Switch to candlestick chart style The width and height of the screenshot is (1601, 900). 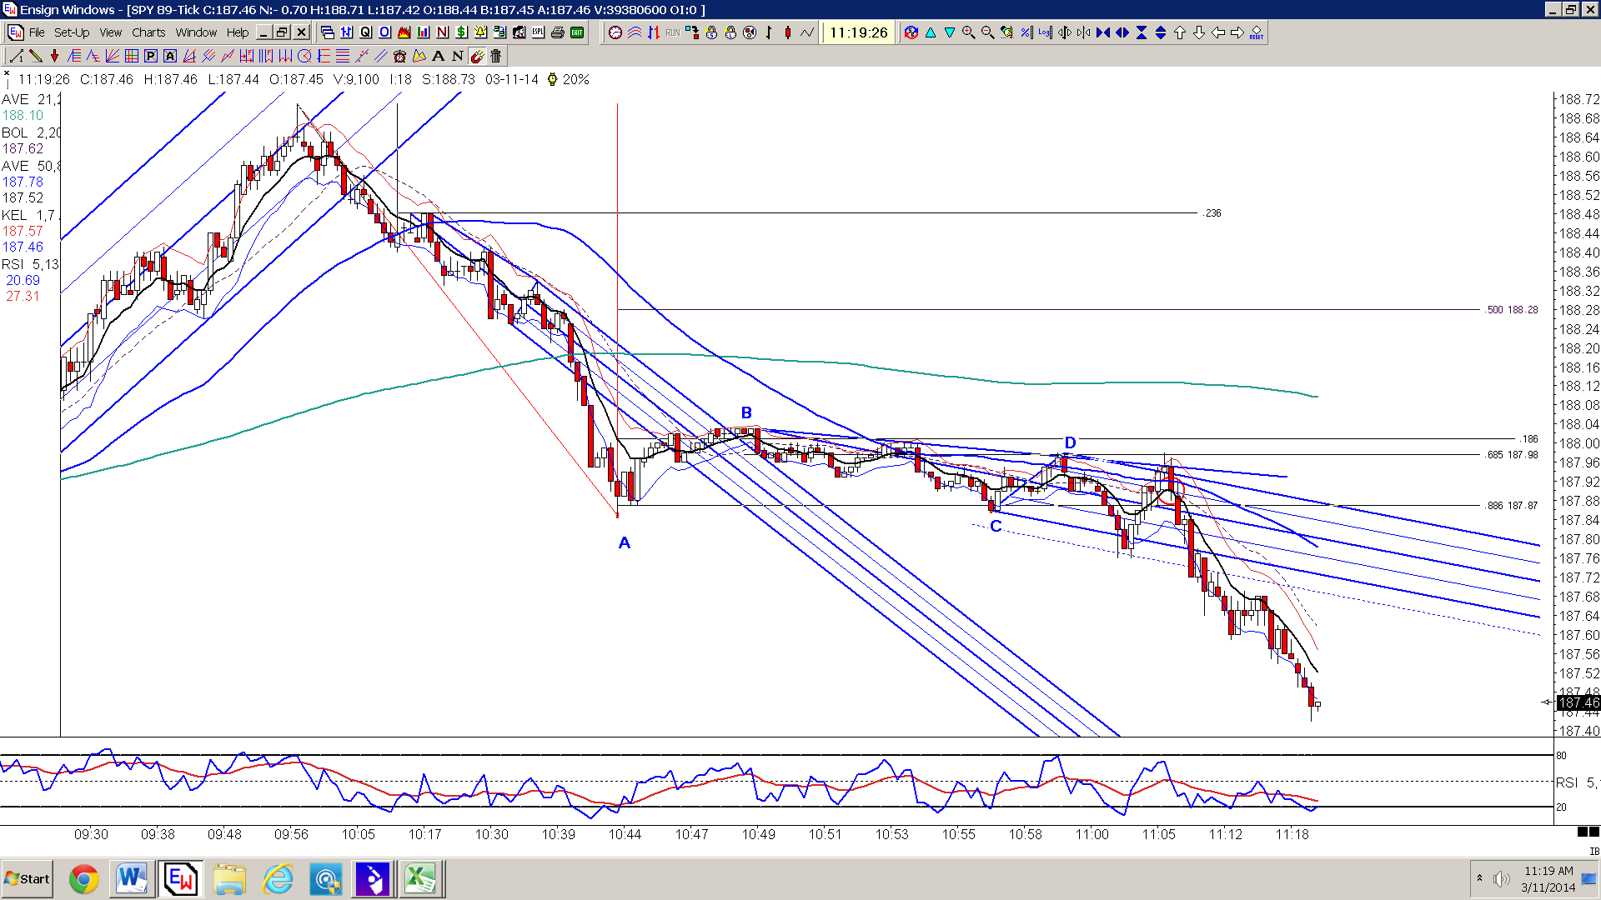pos(787,32)
